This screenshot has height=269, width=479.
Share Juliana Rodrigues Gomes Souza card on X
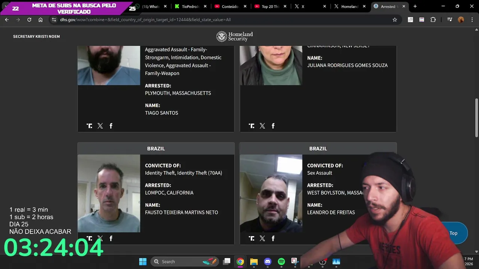click(x=262, y=126)
